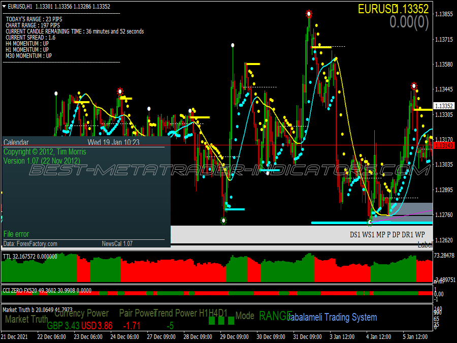Click red-ringed sell signal at the chart's highest peak
This screenshot has width=457, height=343.
click(309, 14)
